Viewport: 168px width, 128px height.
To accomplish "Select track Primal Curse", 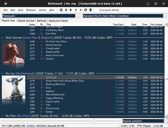I will pos(96,108).
